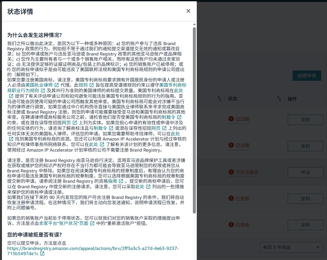The image size is (327, 260).
Task: Click external-link icon after 美国专利商标局职业行为规则
Action: pos(42,91)
